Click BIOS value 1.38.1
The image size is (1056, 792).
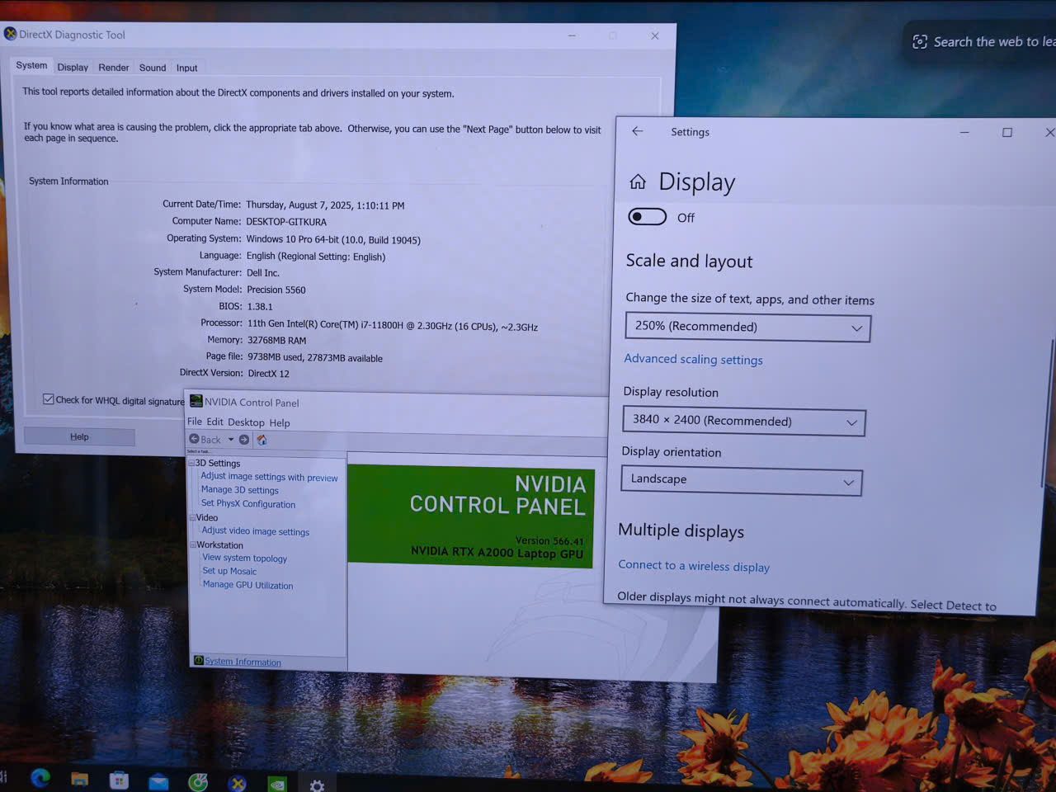(x=260, y=306)
